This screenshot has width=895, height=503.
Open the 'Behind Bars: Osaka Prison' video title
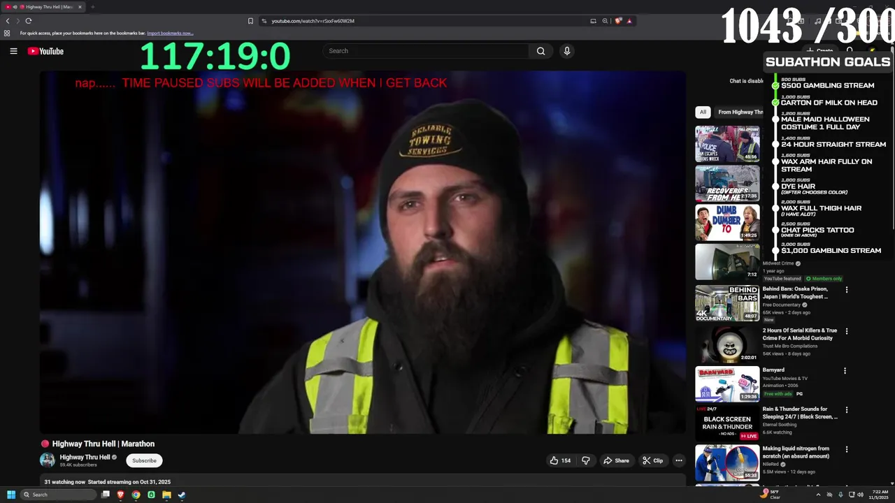click(796, 293)
